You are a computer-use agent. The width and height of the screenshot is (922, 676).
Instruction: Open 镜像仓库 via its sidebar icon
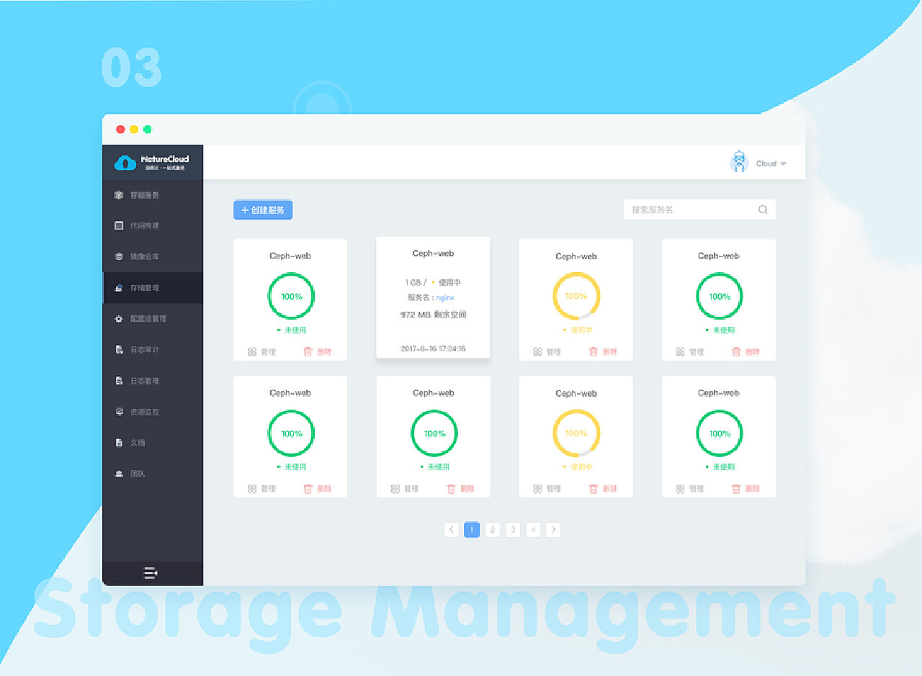pos(120,257)
